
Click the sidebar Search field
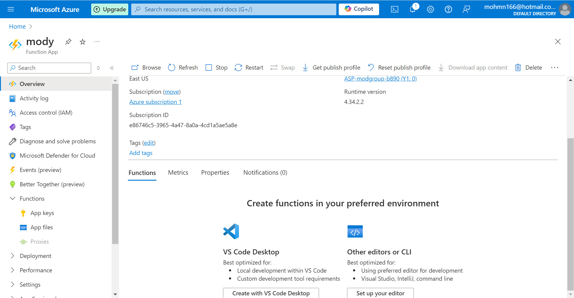(49, 68)
